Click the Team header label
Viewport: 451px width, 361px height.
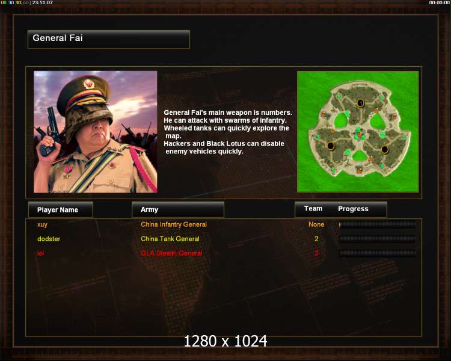click(x=313, y=209)
